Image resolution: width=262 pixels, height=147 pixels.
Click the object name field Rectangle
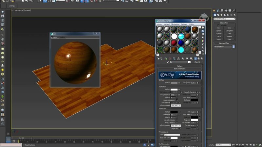223,47
